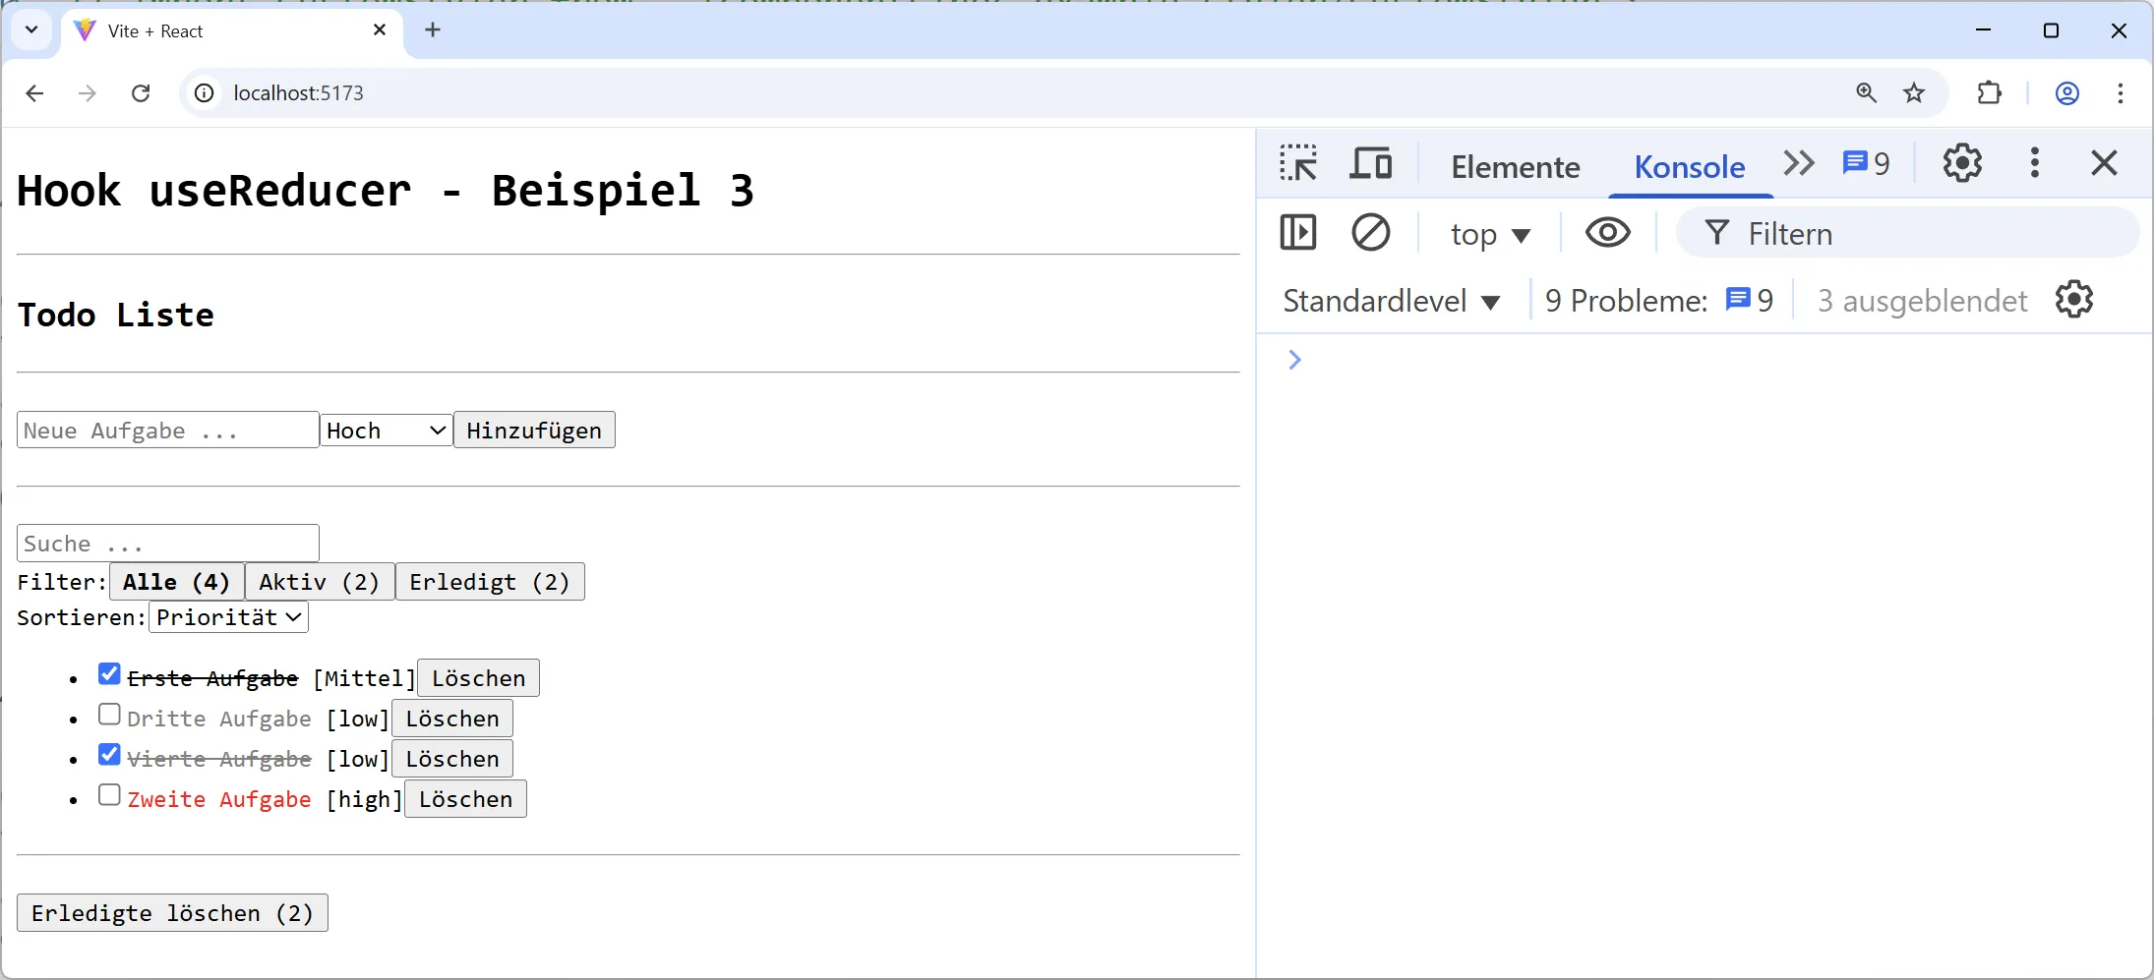
Task: Show more DevTools tabs chevron
Action: point(1799,163)
